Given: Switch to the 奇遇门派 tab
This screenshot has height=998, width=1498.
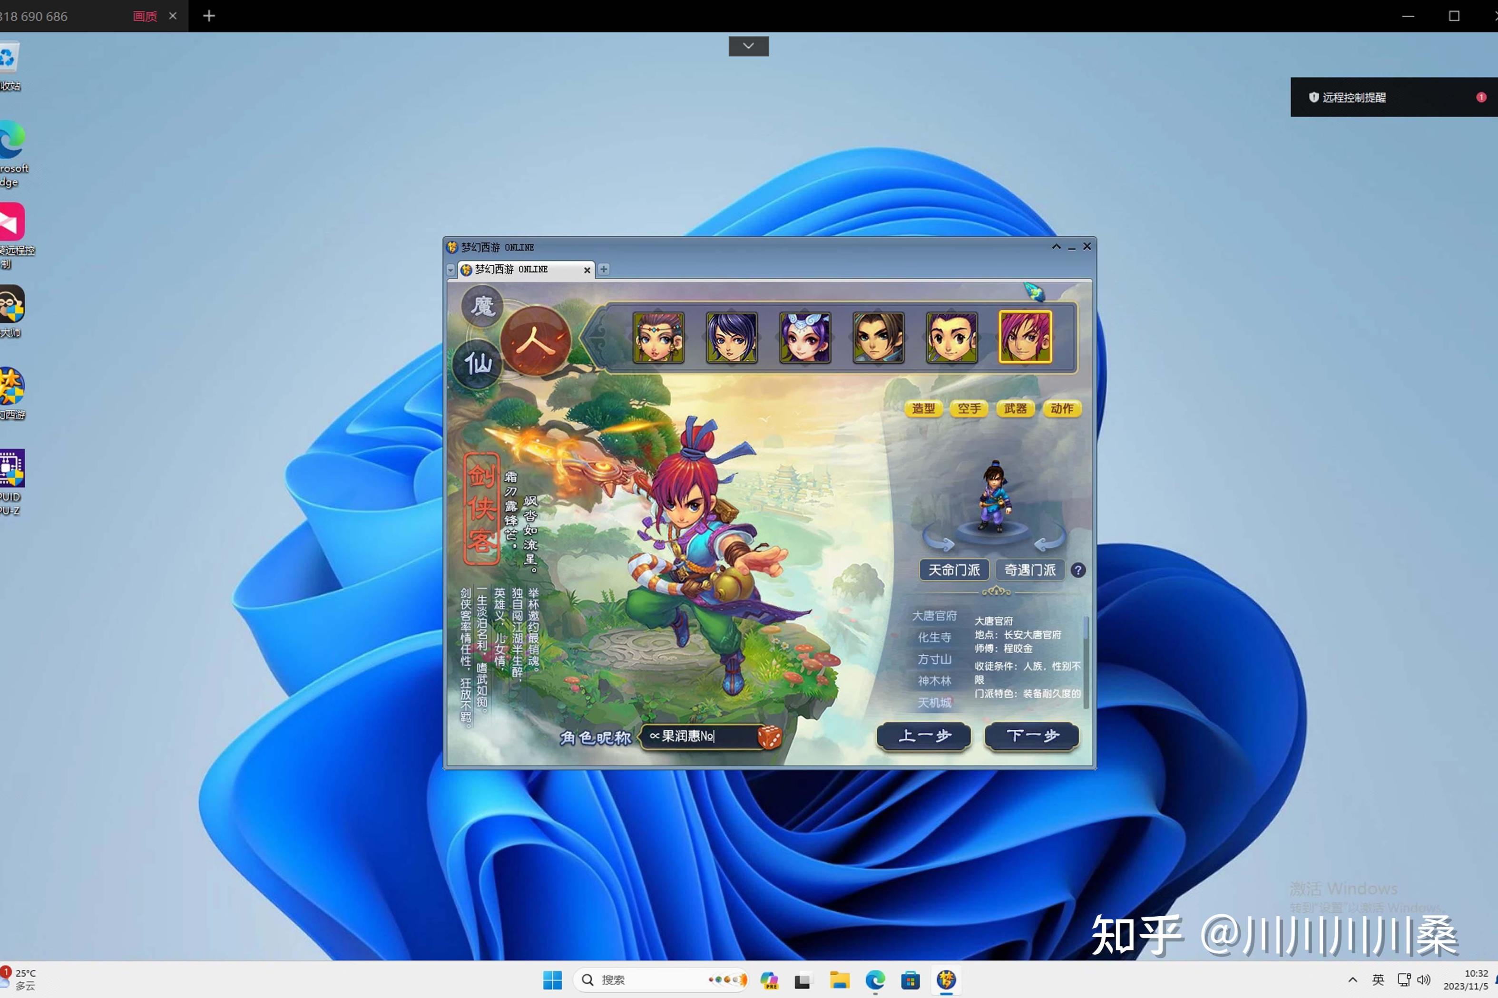Looking at the screenshot, I should (x=1029, y=570).
